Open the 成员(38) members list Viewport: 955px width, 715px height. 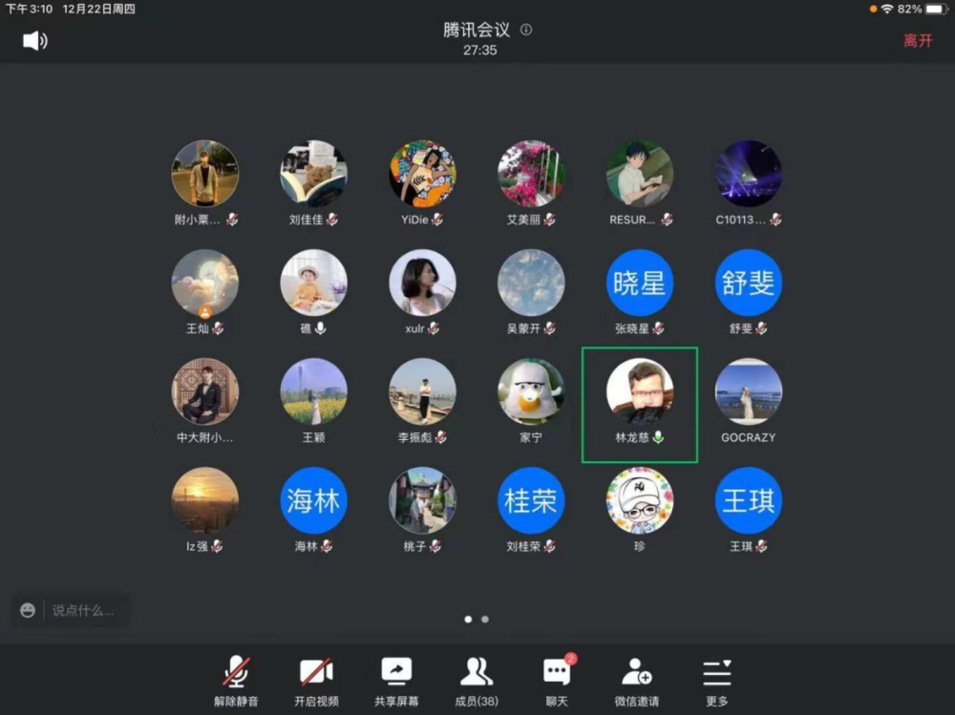click(x=477, y=682)
